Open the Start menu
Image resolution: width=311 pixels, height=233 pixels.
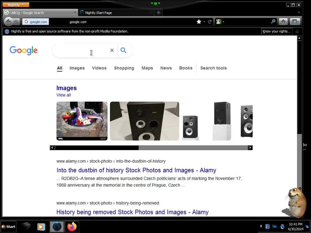[x=8, y=227]
